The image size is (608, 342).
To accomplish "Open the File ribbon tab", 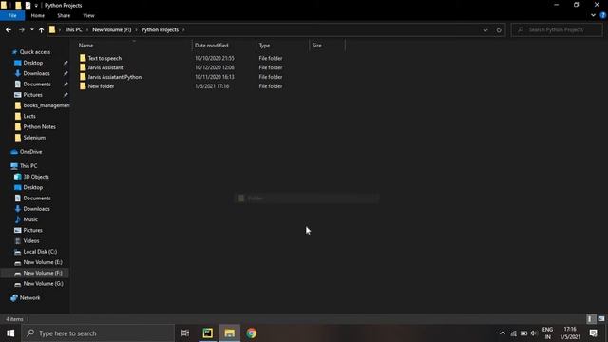I will (12, 15).
